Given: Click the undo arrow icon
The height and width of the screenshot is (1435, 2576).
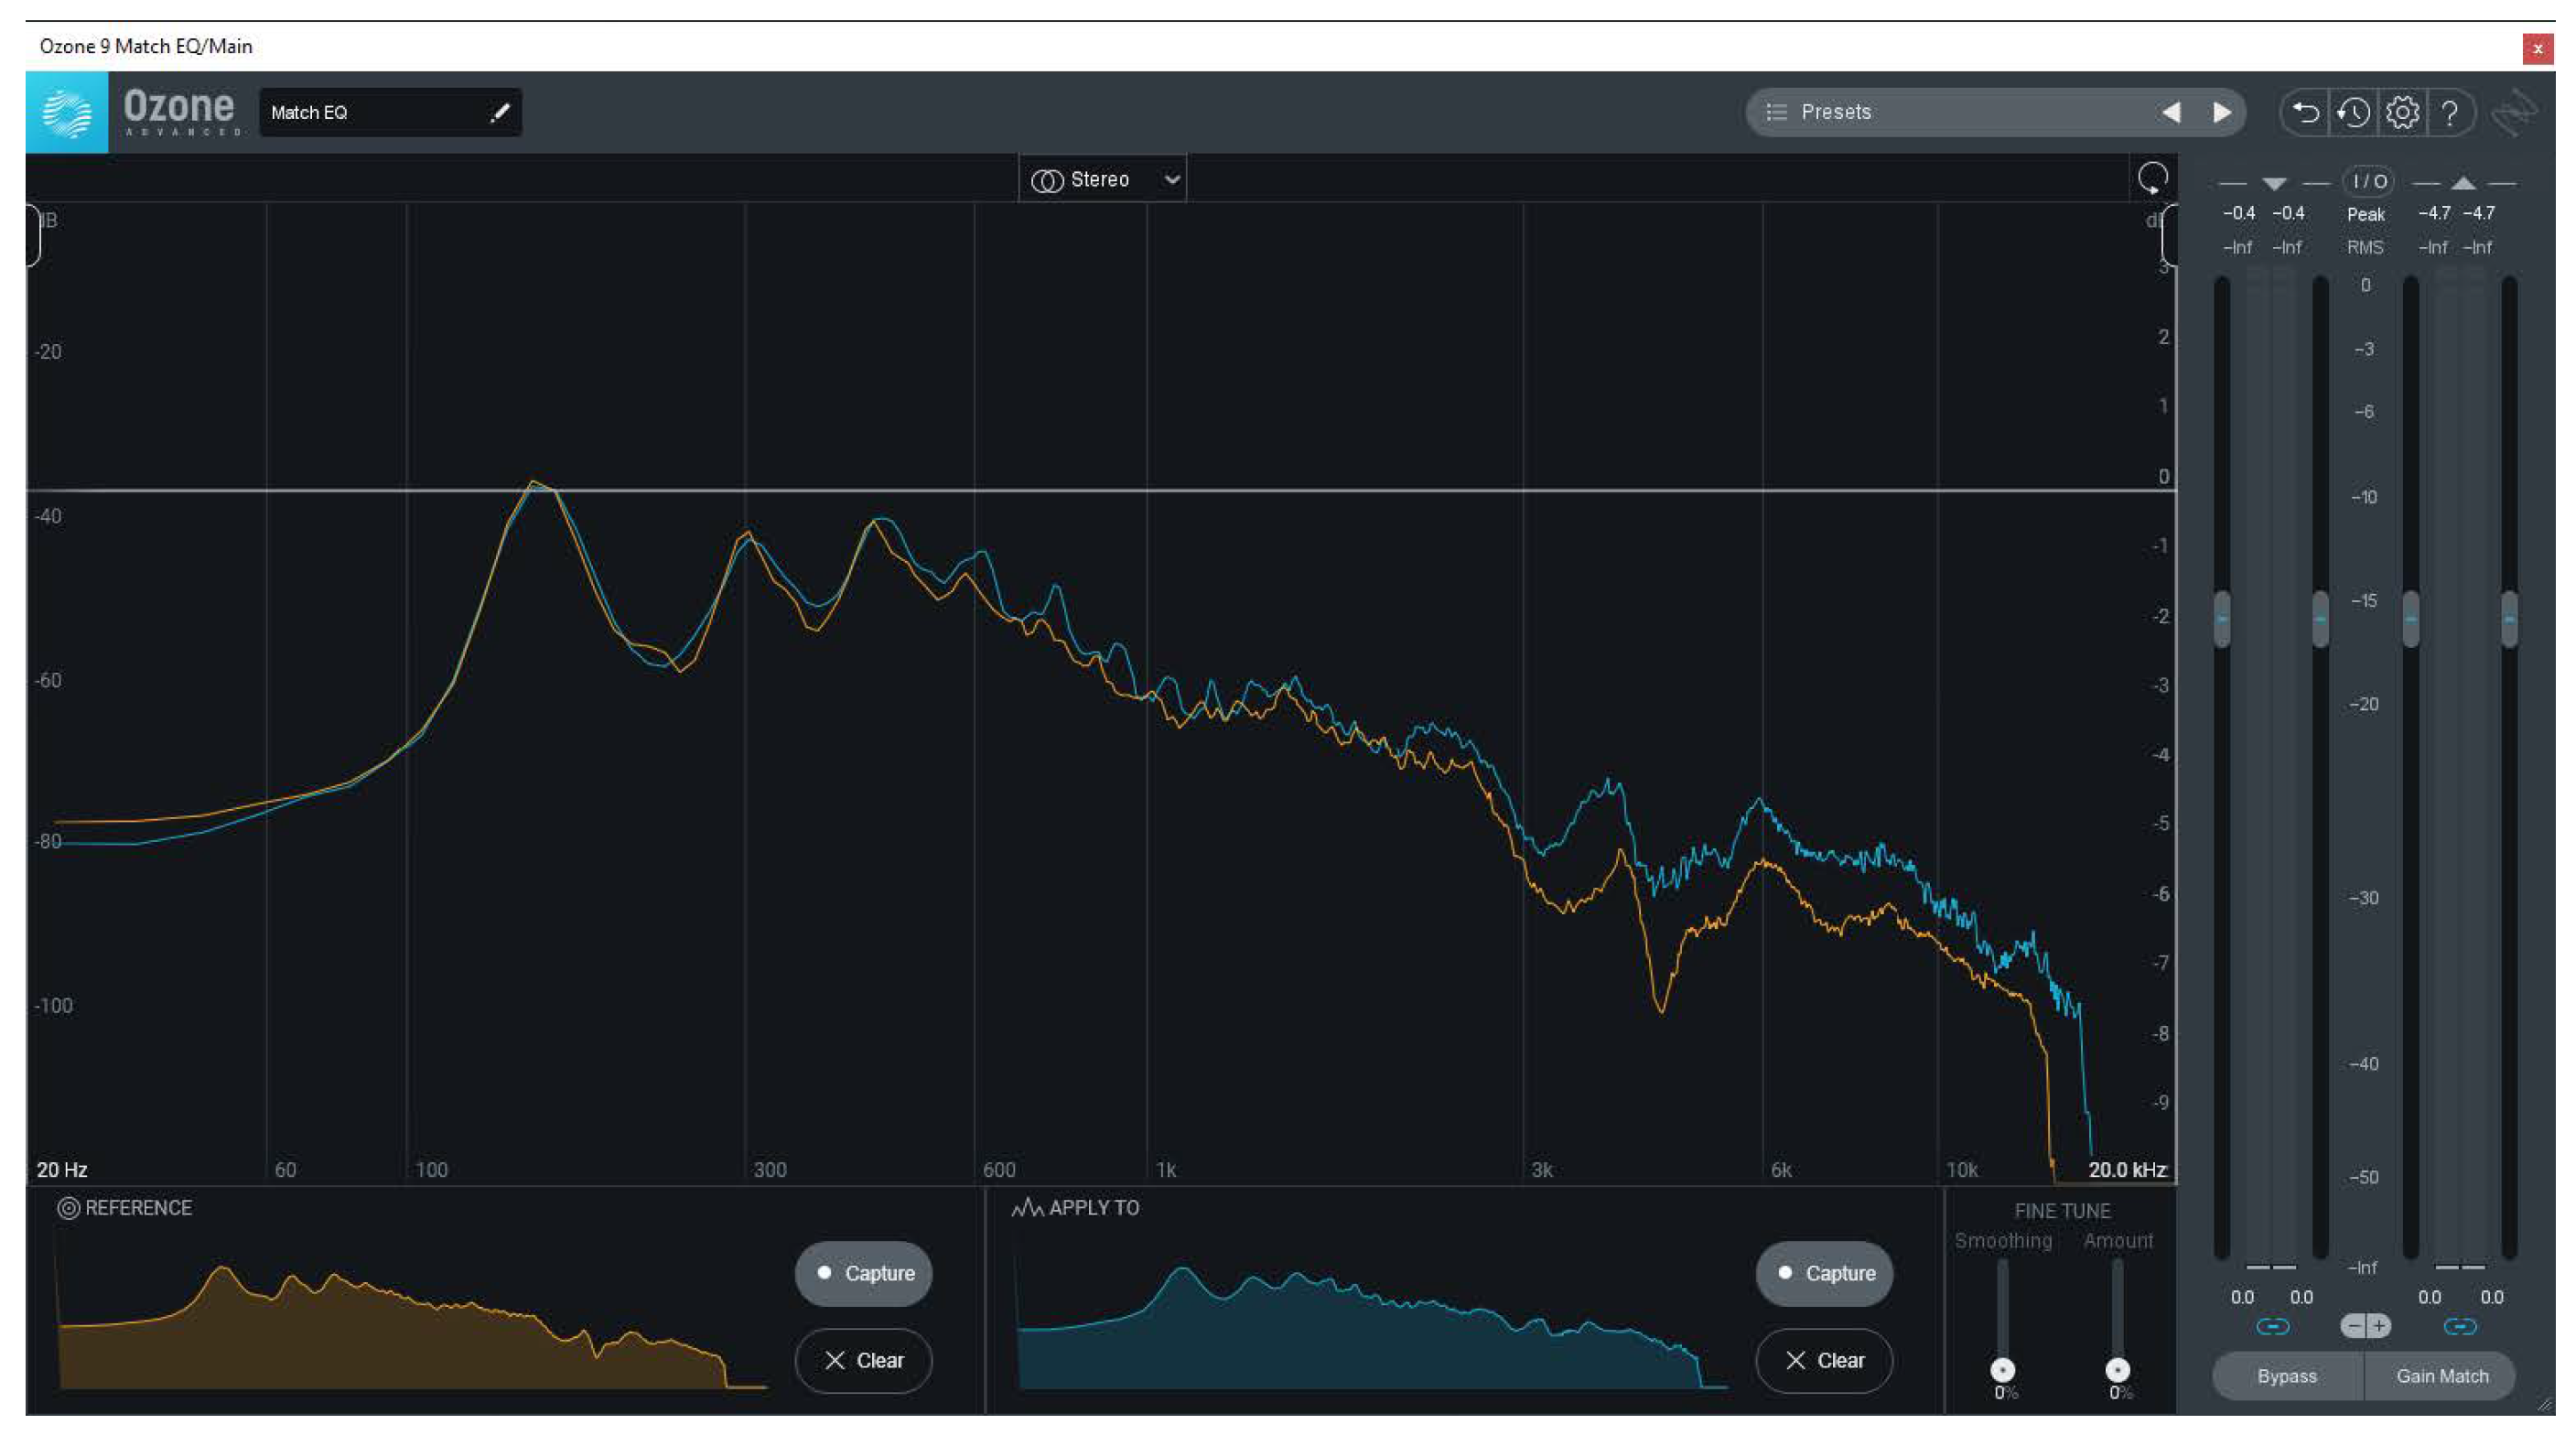Looking at the screenshot, I should click(2305, 112).
